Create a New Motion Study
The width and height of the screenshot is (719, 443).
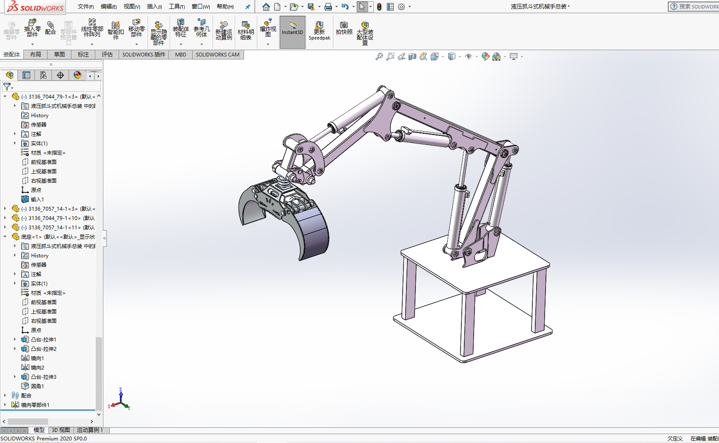[x=224, y=31]
